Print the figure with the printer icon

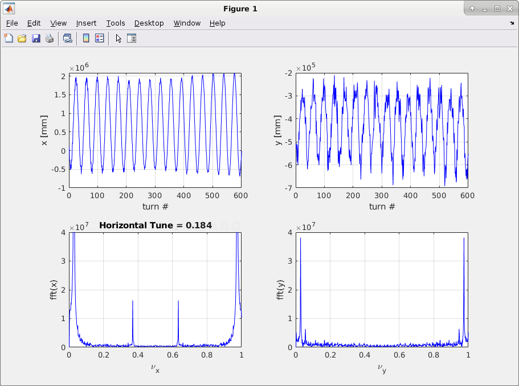pos(50,39)
